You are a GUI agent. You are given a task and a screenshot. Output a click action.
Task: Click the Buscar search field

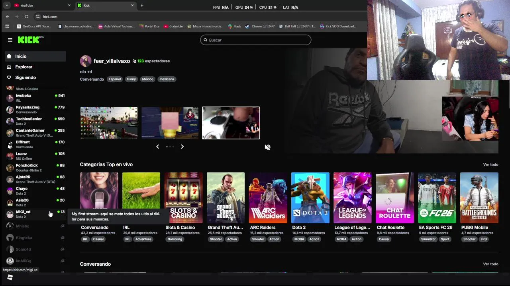pyautogui.click(x=255, y=40)
